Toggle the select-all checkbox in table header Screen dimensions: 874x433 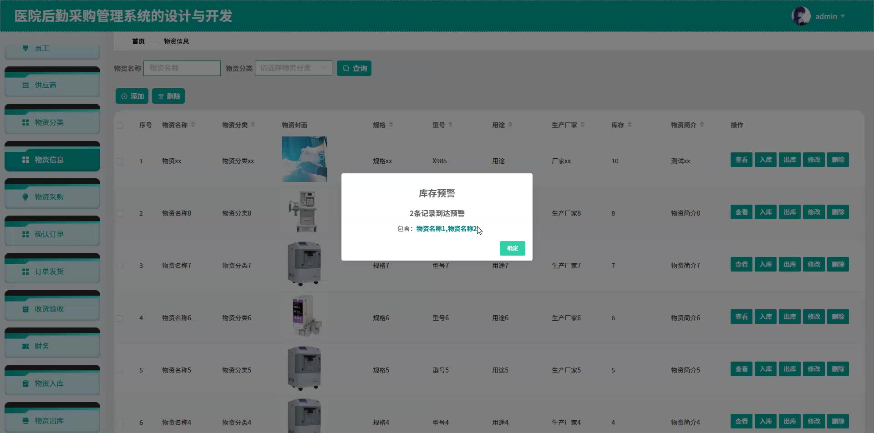tap(120, 125)
